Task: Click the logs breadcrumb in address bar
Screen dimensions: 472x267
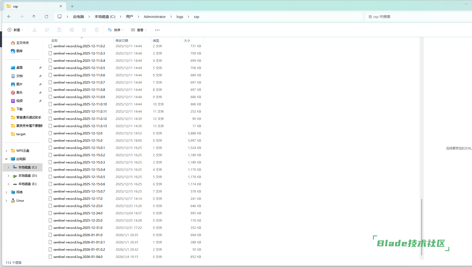Action: 180,17
